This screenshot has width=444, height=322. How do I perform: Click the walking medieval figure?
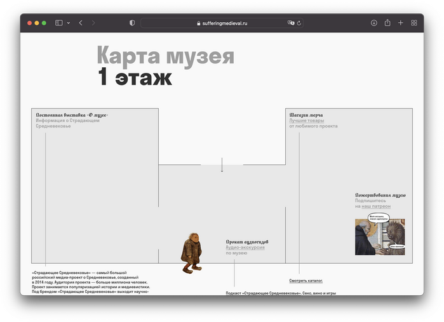192,253
